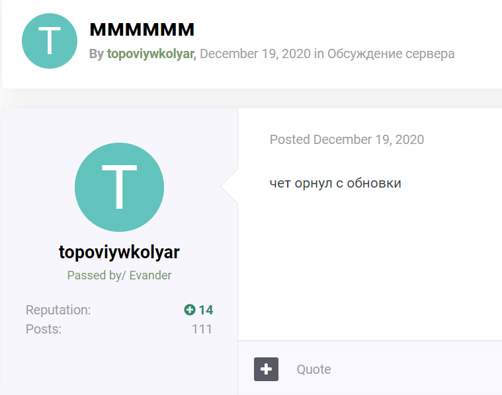Open topoviywkolyar's profile from the topic byline
The image size is (502, 395).
(x=151, y=54)
